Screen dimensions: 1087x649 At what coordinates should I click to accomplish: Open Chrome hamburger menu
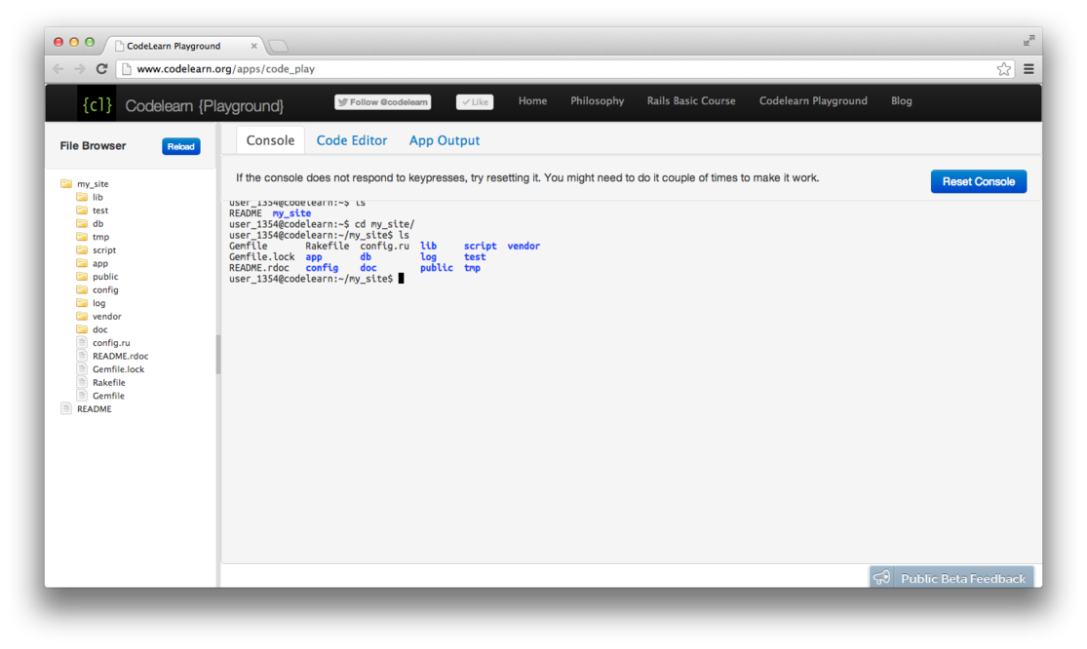1029,68
